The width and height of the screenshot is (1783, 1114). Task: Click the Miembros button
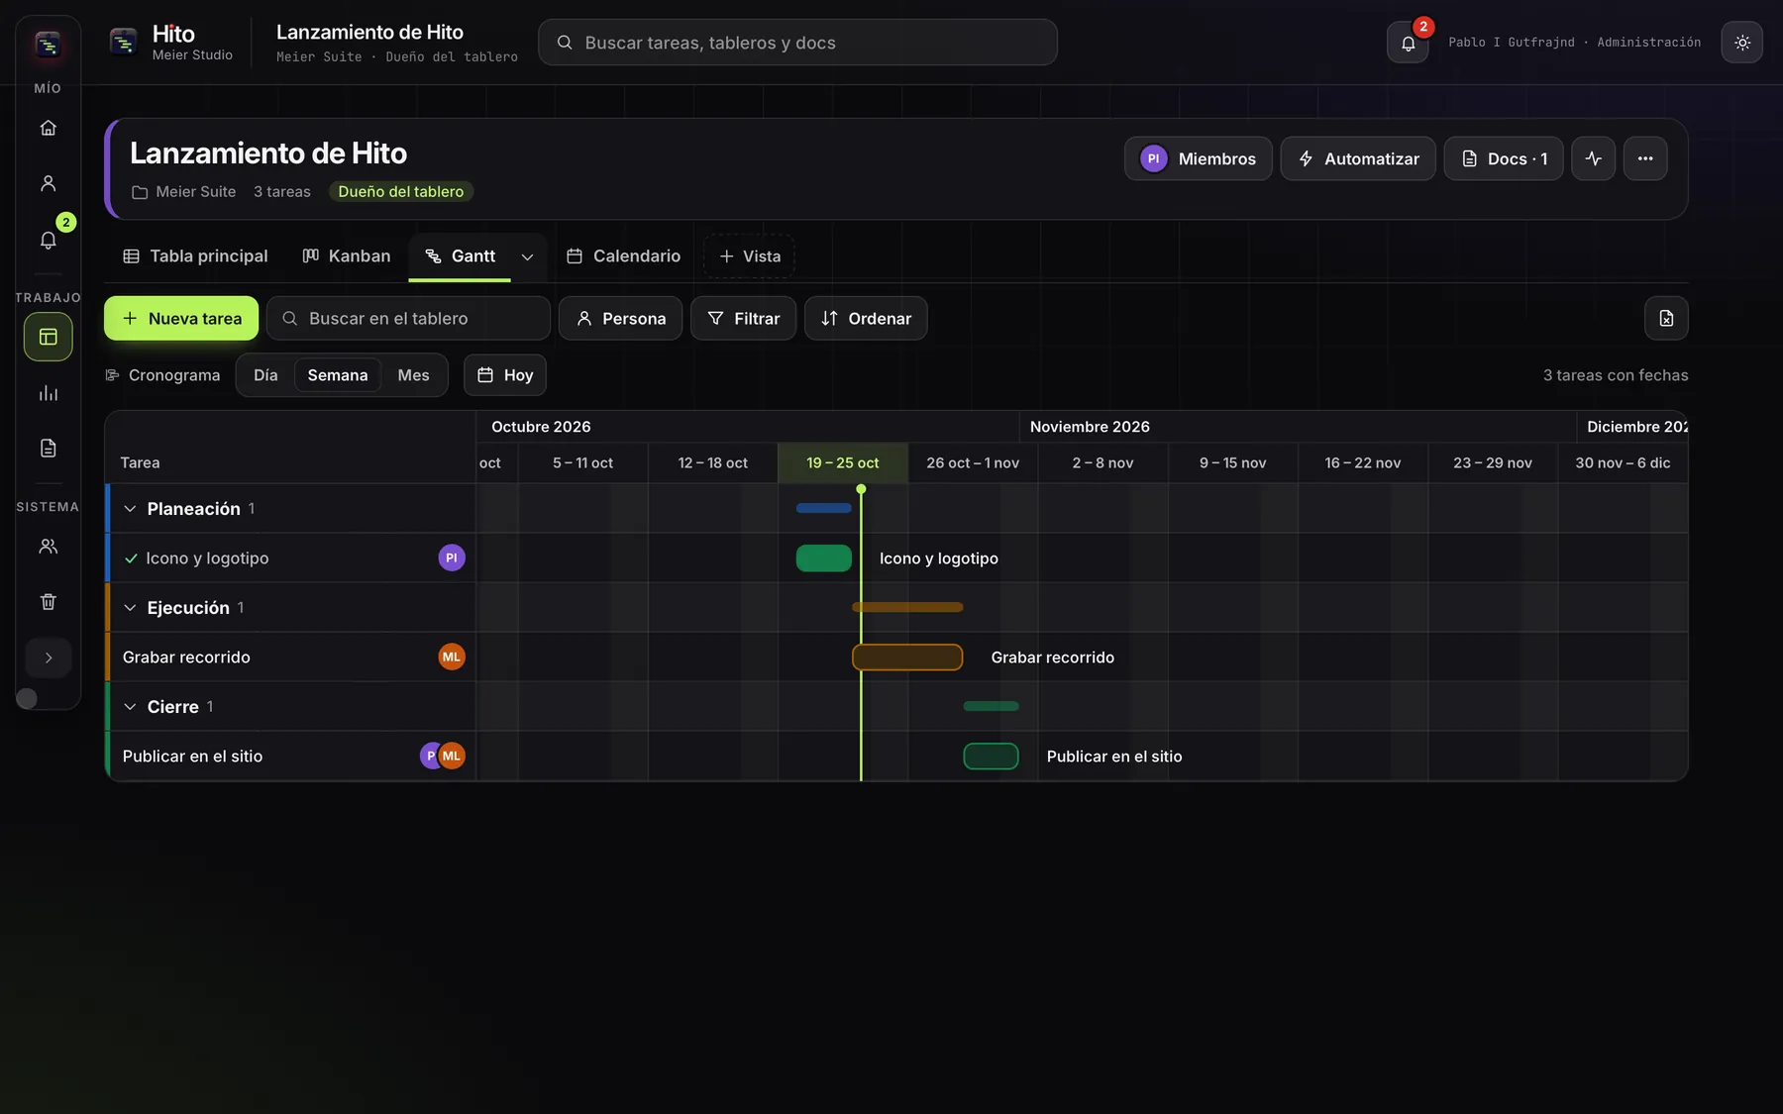pyautogui.click(x=1198, y=158)
